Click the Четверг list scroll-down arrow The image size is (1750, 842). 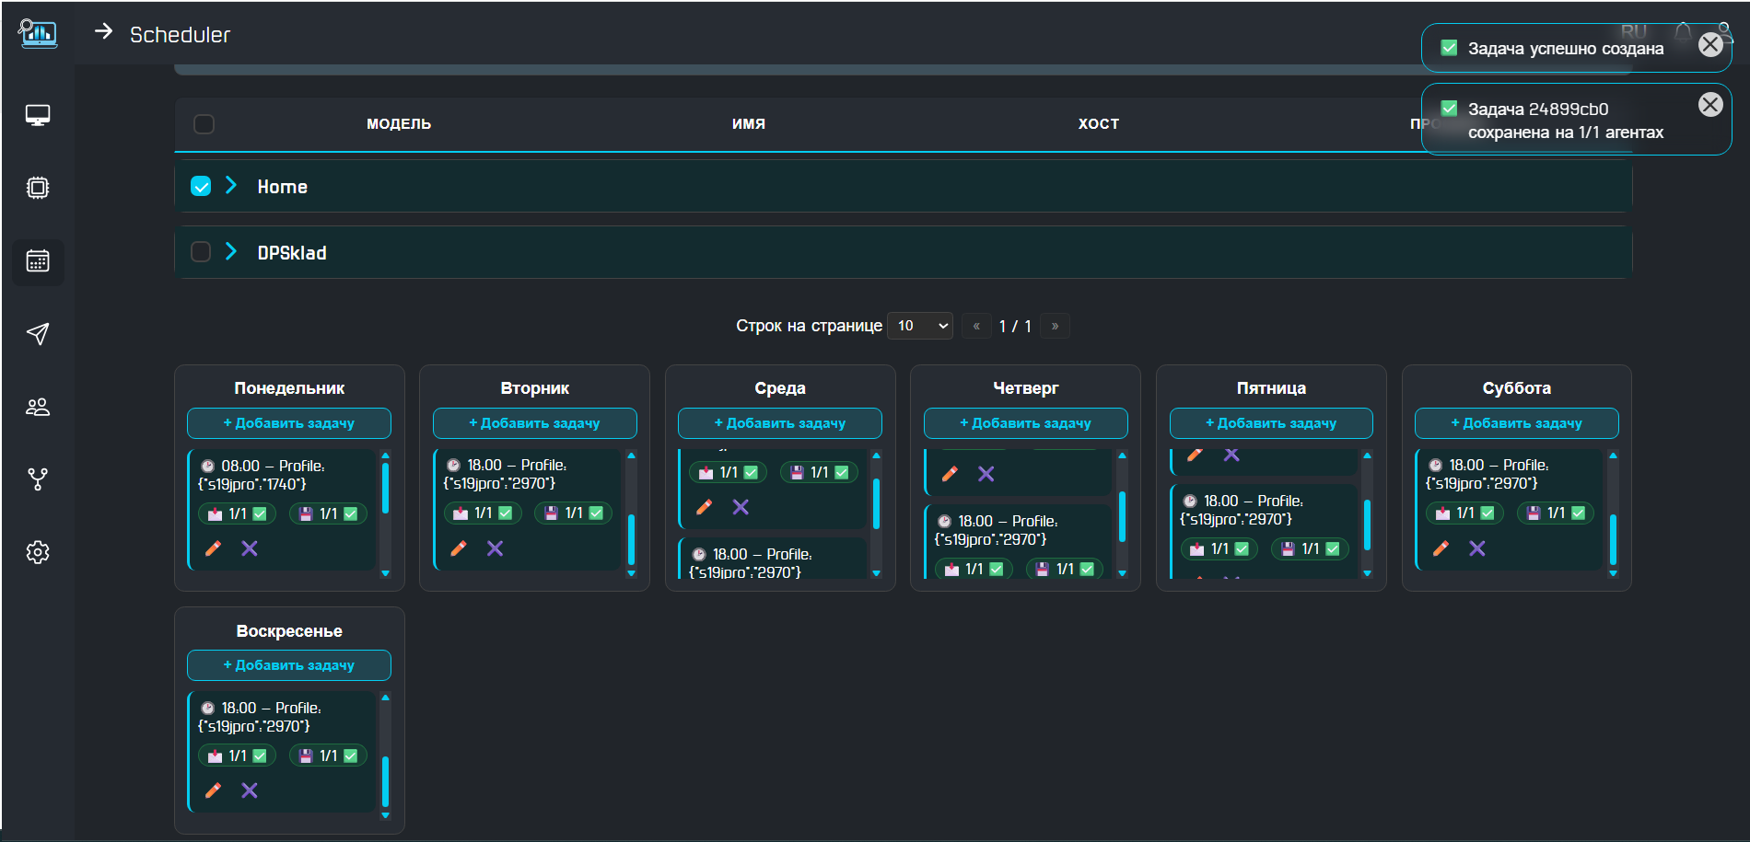point(1122,573)
